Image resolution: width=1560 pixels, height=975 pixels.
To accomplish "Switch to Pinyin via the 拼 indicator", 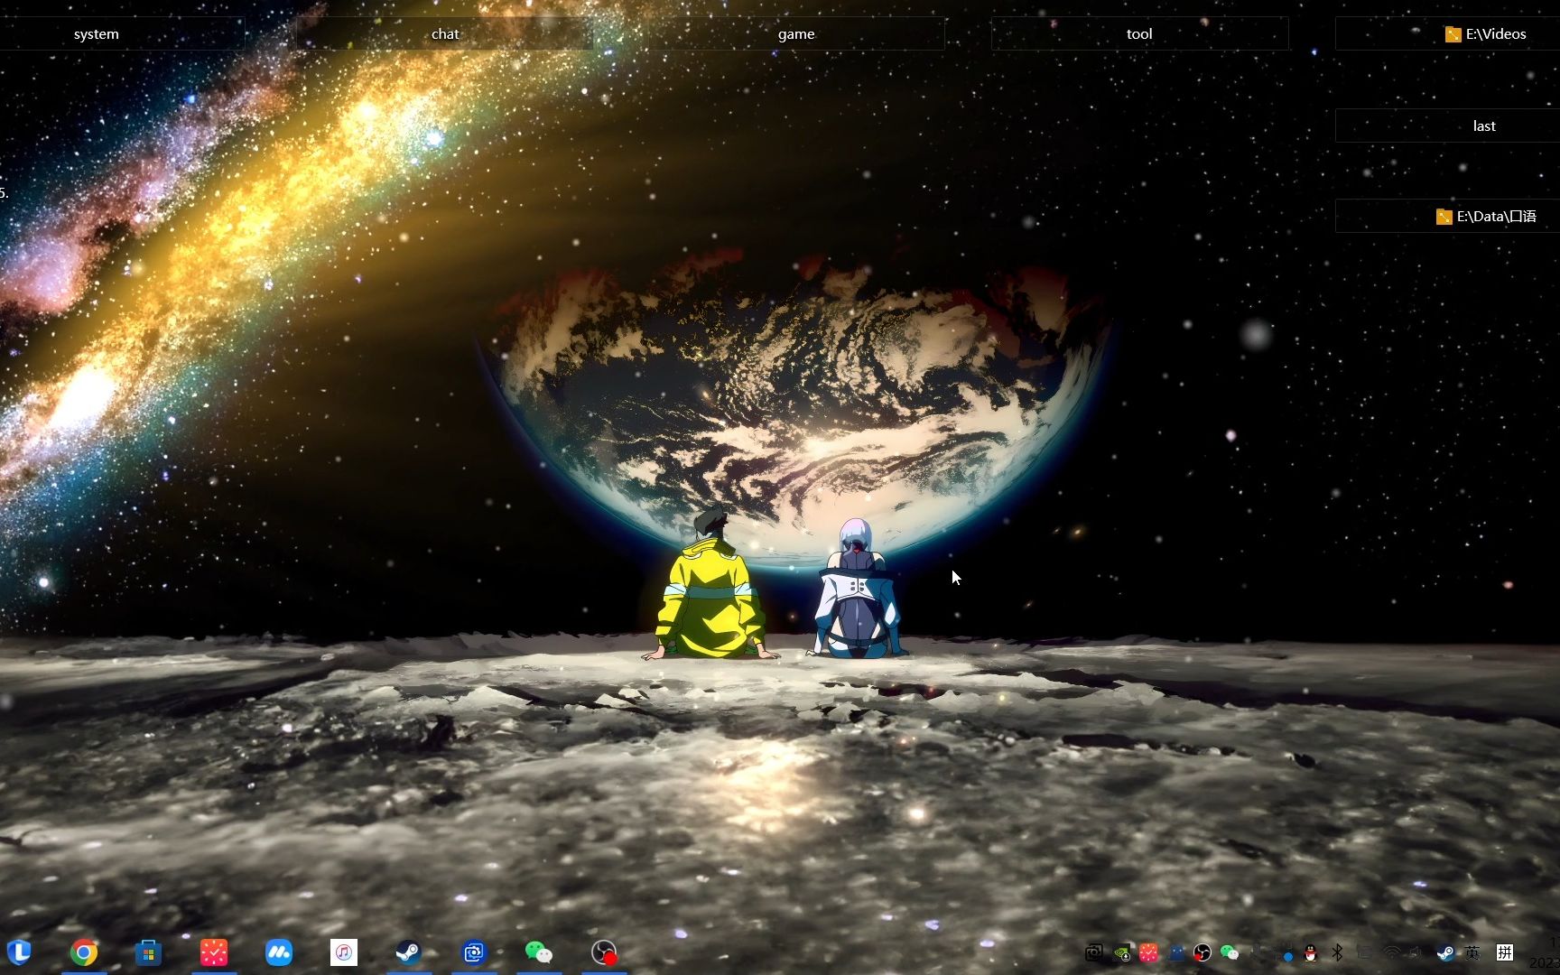I will [1506, 952].
